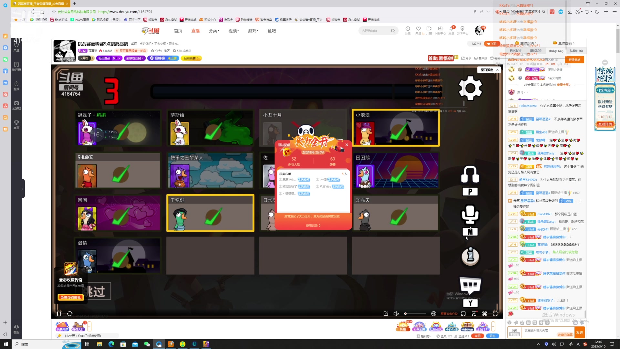Expand the 游戏 dropdown menu
This screenshot has width=620, height=349.
coord(253,31)
